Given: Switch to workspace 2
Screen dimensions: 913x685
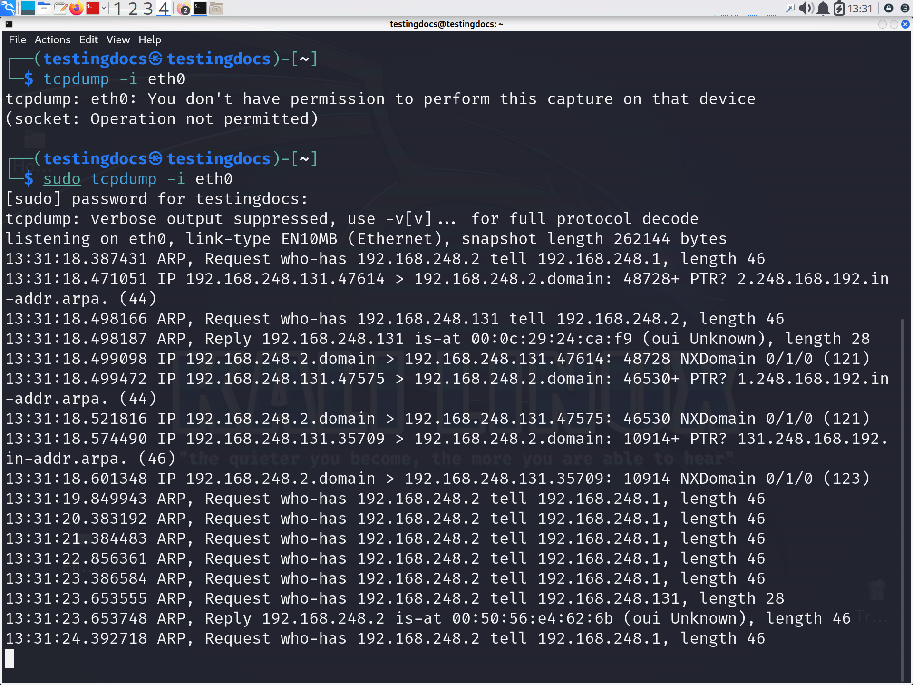Looking at the screenshot, I should [x=133, y=8].
